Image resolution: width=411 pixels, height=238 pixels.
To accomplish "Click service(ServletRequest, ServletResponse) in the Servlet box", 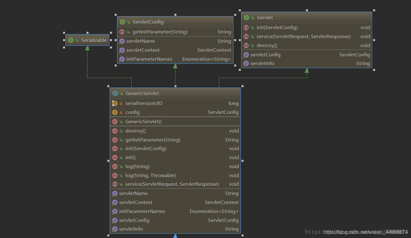I will tap(304, 37).
